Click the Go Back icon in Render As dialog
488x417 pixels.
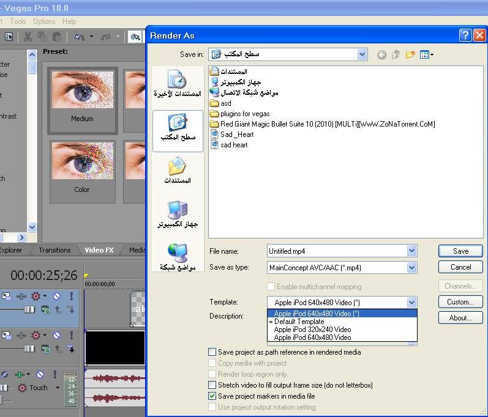pyautogui.click(x=381, y=54)
